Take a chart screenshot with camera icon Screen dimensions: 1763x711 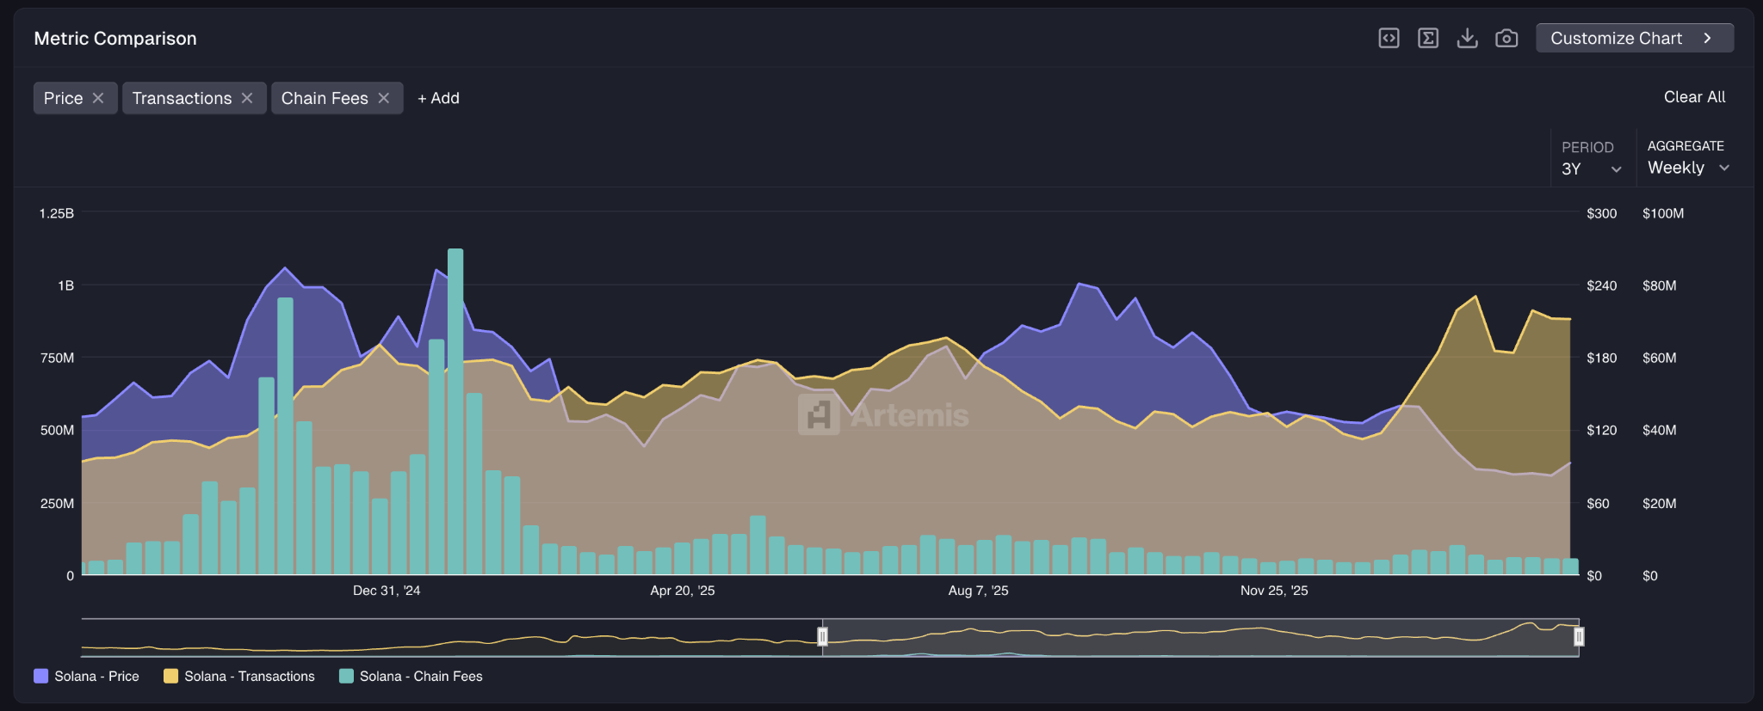(x=1506, y=38)
